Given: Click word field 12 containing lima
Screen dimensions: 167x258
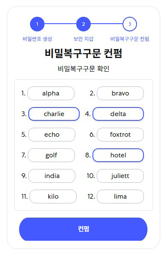Looking at the screenshot, I should pos(120,197).
